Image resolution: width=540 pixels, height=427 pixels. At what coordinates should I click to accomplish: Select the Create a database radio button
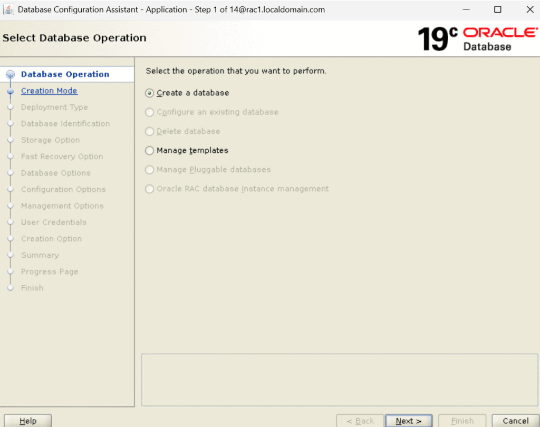click(x=150, y=93)
